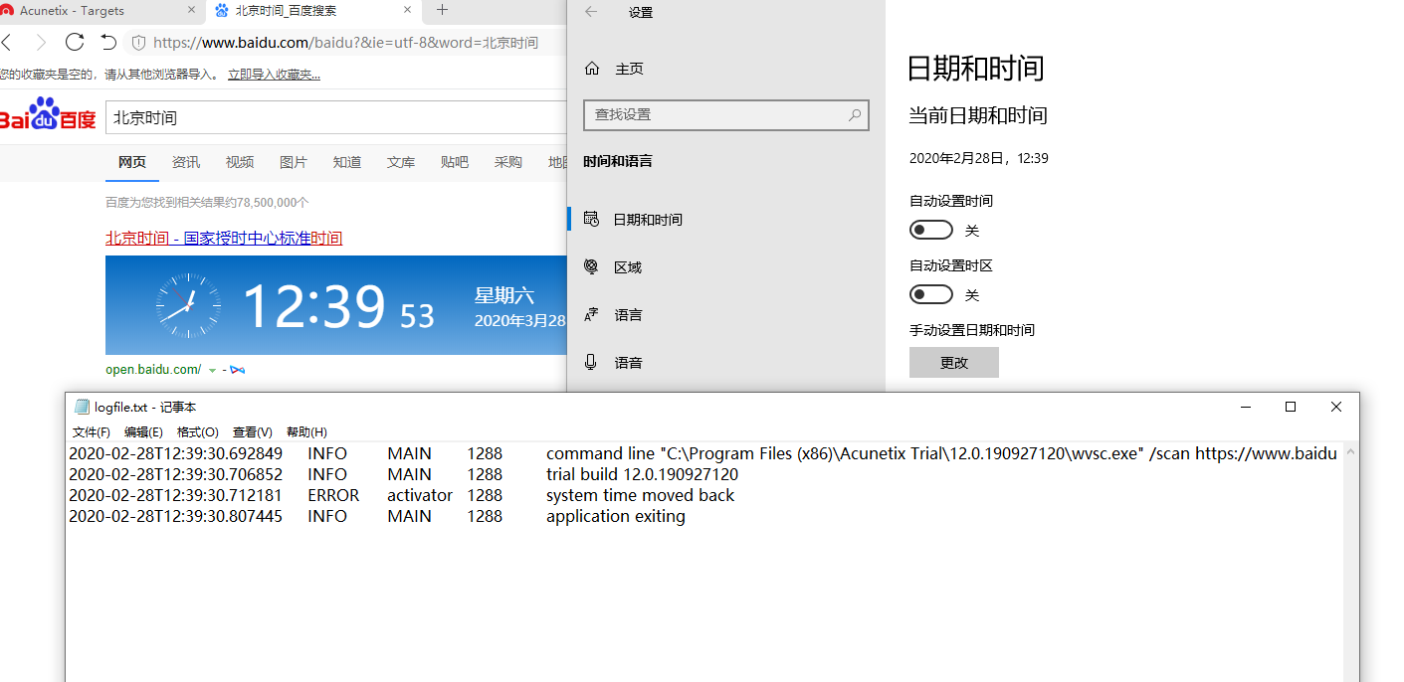1404x682 pixels.
Task: Open the 格式(O) menu in Notepad
Action: pos(198,432)
